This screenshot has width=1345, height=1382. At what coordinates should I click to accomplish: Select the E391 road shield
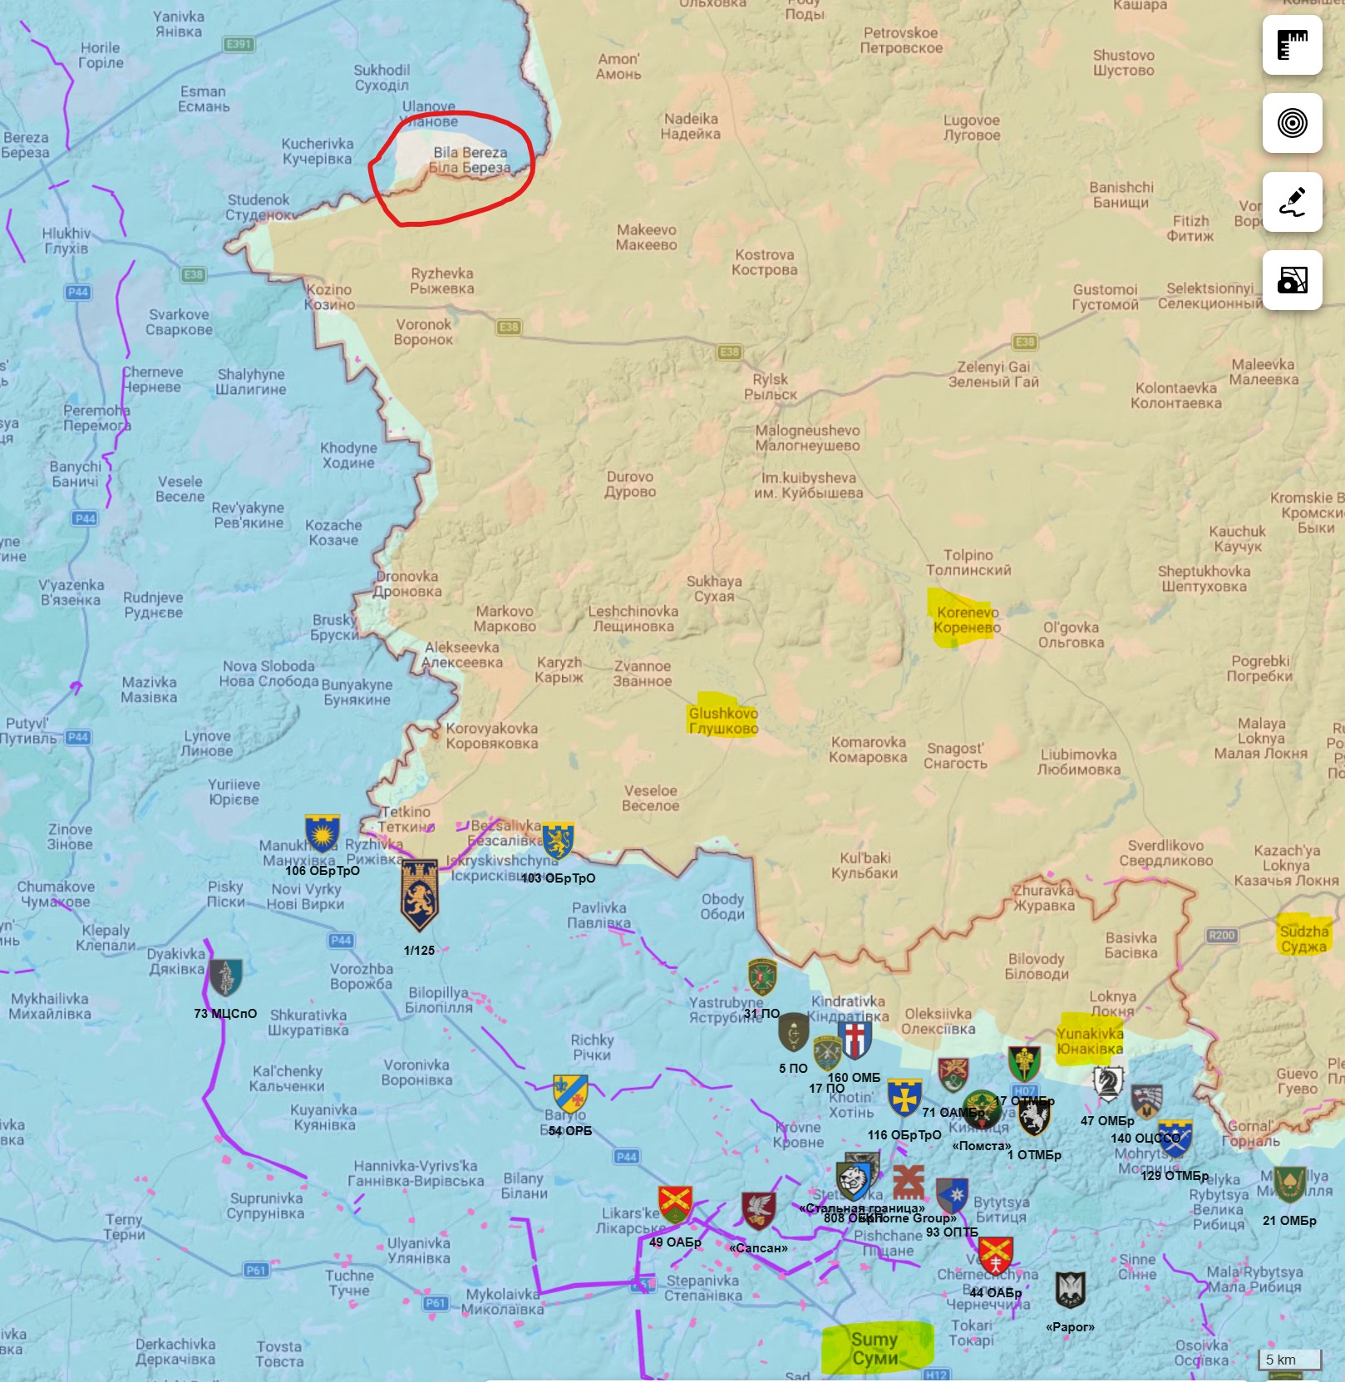pyautogui.click(x=239, y=44)
